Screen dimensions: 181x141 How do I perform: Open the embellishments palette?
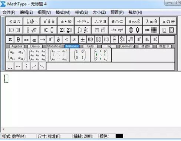49,22
